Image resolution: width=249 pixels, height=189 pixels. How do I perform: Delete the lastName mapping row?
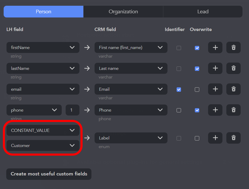pos(233,68)
